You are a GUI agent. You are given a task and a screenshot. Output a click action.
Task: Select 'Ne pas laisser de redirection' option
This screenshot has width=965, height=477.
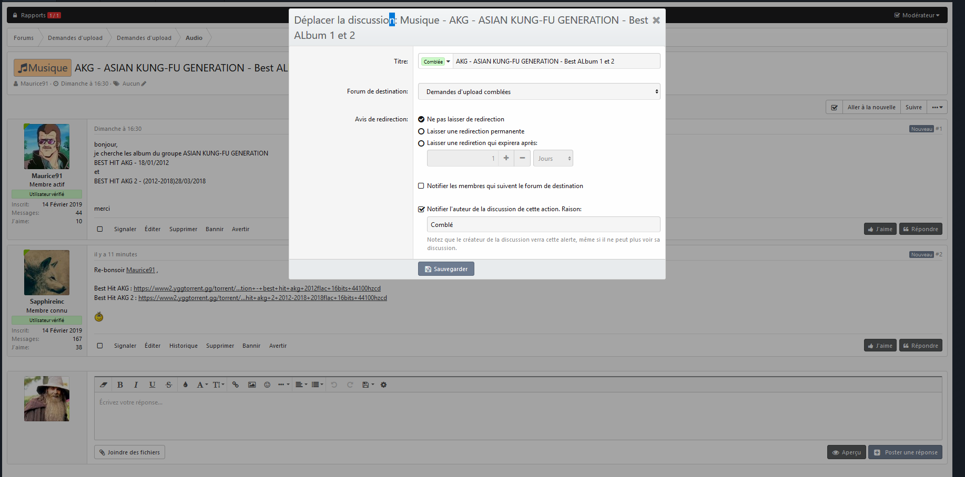(x=421, y=119)
